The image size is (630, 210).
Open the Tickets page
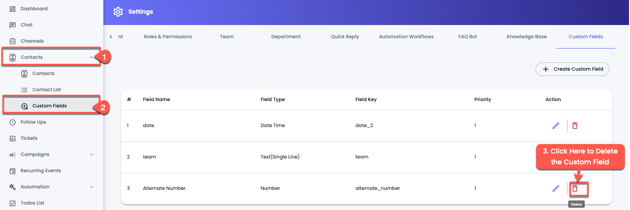[29, 138]
